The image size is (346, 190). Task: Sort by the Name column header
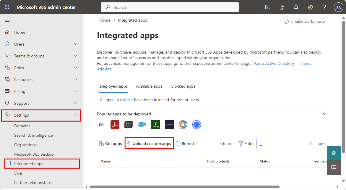tap(105, 161)
